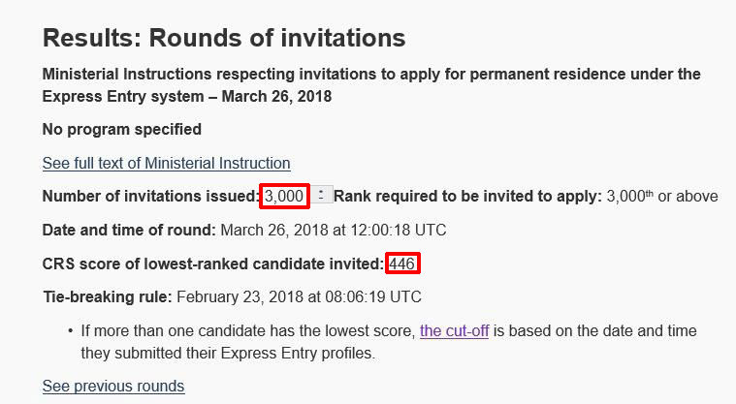Click the See previous rounds link
Viewport: 736px width, 404px height.
click(x=113, y=386)
